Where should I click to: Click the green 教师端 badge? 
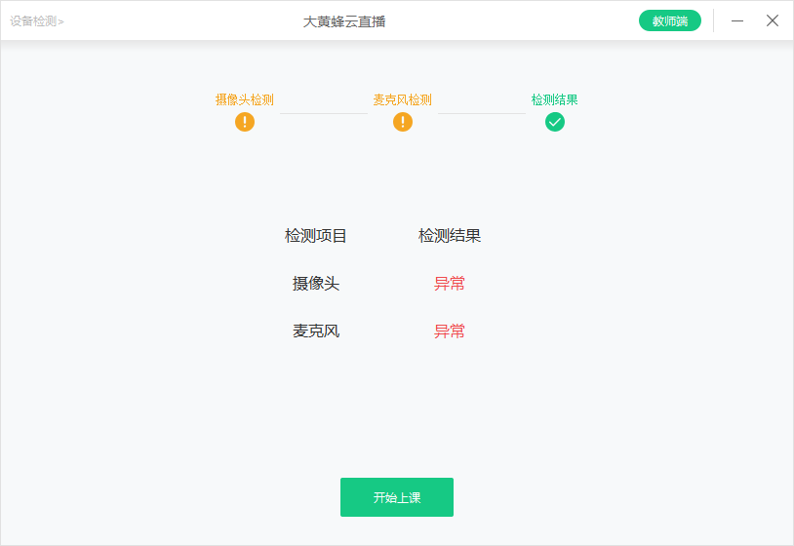pyautogui.click(x=669, y=20)
